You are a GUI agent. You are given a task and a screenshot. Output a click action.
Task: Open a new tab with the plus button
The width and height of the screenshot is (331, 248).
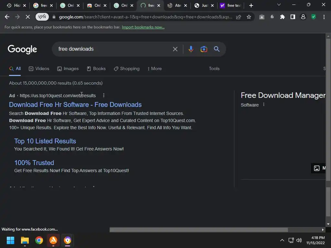click(x=251, y=5)
